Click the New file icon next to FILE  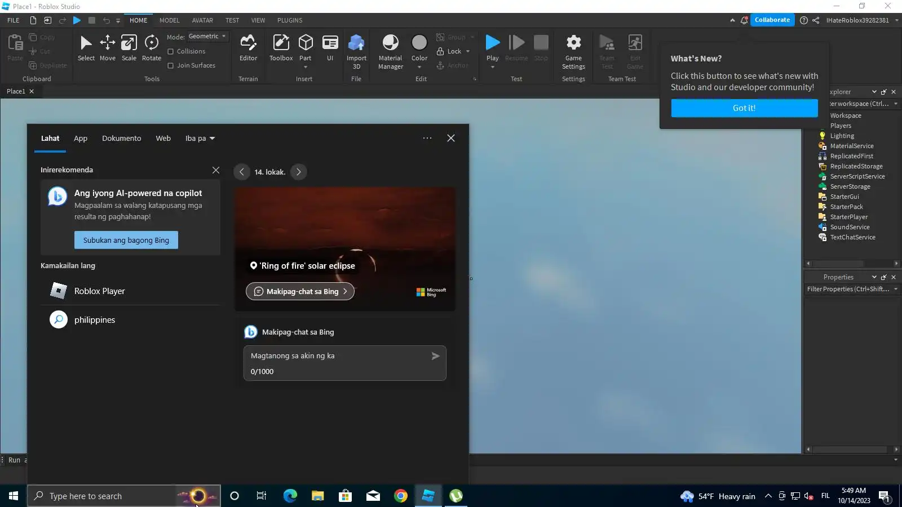click(x=33, y=20)
